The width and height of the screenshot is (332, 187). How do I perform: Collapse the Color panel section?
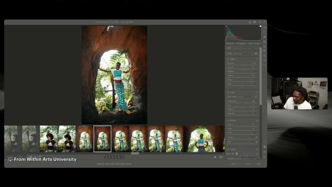point(228,92)
